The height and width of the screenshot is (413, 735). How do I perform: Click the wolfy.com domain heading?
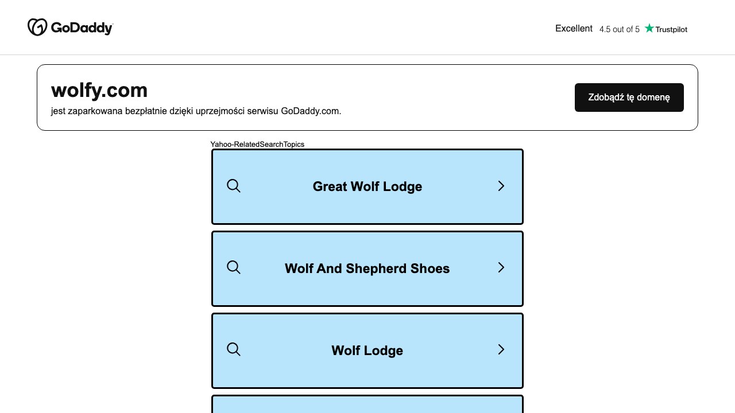click(99, 90)
